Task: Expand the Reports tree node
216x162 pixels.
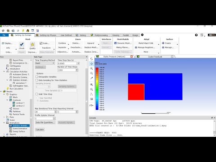Action: click(4, 134)
